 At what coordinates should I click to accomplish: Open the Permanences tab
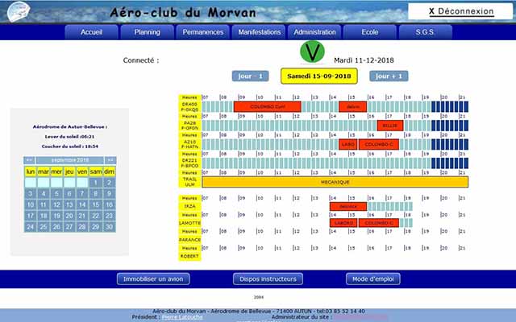point(202,32)
